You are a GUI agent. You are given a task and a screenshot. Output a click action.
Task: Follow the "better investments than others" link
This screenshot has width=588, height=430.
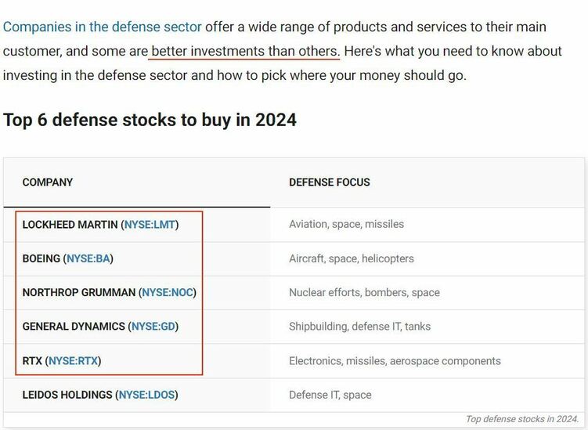(x=244, y=51)
